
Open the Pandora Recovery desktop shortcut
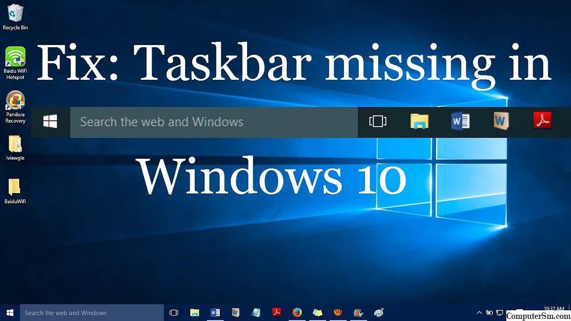[x=15, y=107]
